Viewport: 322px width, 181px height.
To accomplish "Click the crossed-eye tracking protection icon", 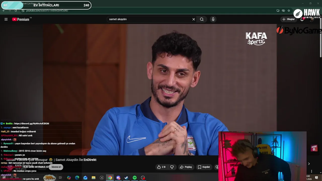I will (x=283, y=11).
